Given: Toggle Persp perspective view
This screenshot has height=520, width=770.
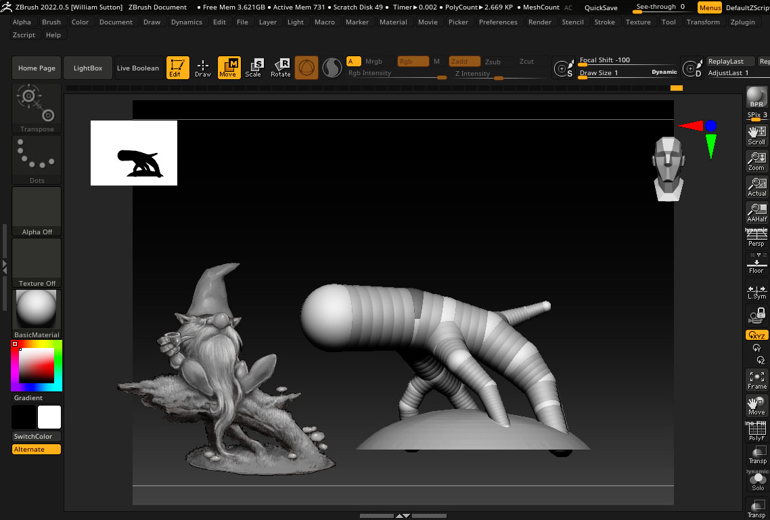Looking at the screenshot, I should tap(756, 238).
